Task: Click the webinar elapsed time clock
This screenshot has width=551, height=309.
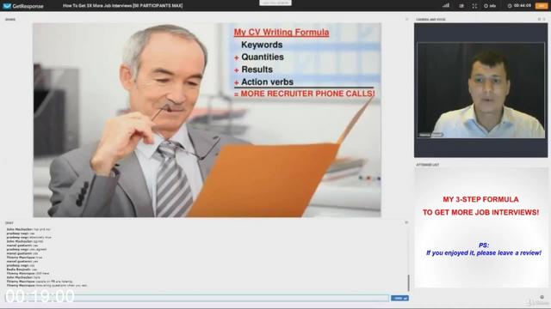Action: (519, 6)
